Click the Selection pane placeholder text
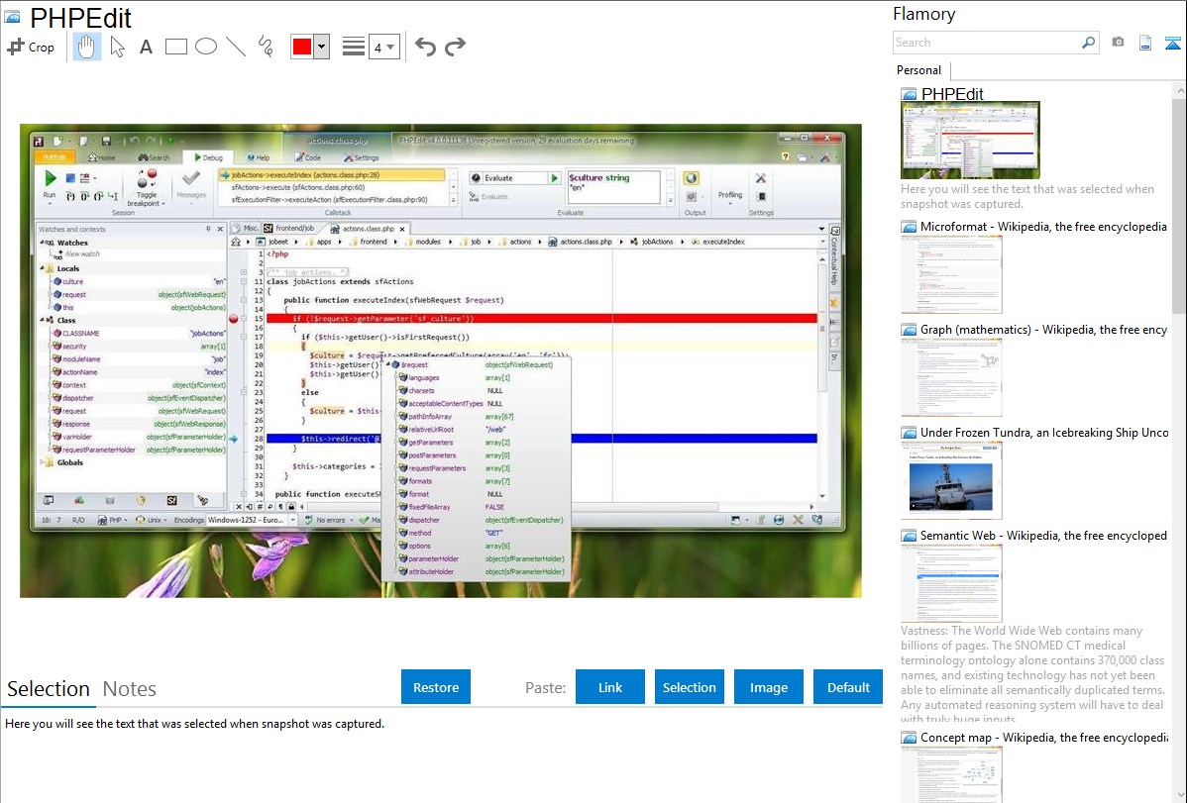 [194, 725]
